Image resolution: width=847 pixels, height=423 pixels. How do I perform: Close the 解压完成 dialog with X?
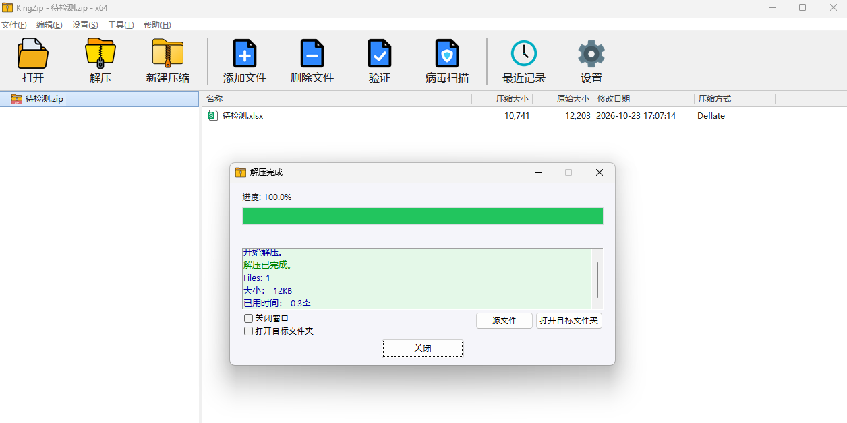(599, 172)
